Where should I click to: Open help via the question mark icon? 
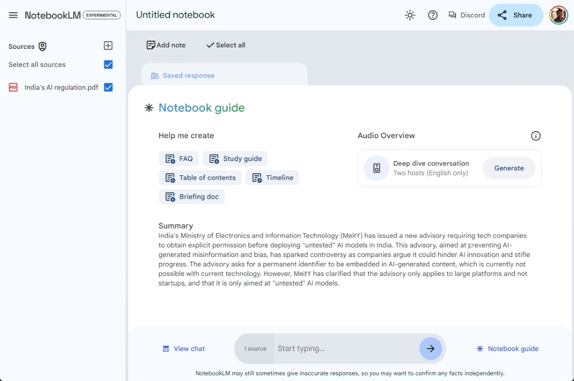433,15
